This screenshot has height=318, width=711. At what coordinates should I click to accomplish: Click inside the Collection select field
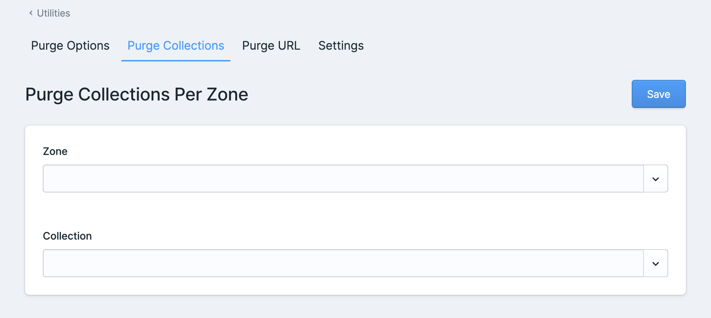coord(343,264)
